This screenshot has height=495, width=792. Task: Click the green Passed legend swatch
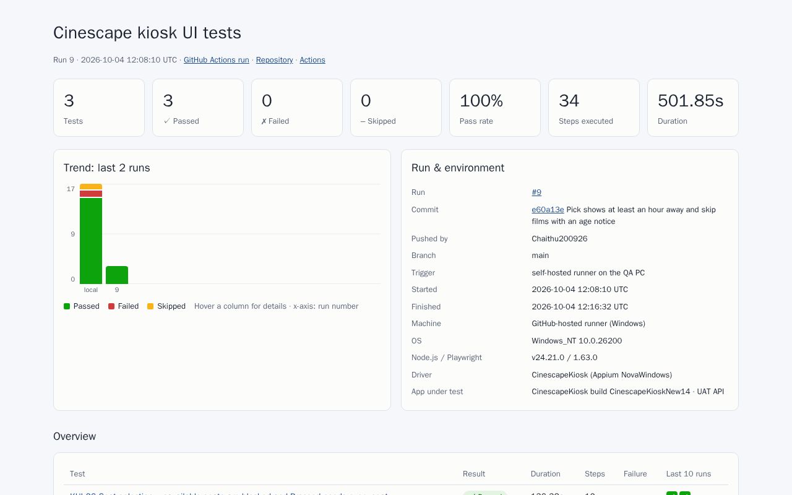pos(67,306)
